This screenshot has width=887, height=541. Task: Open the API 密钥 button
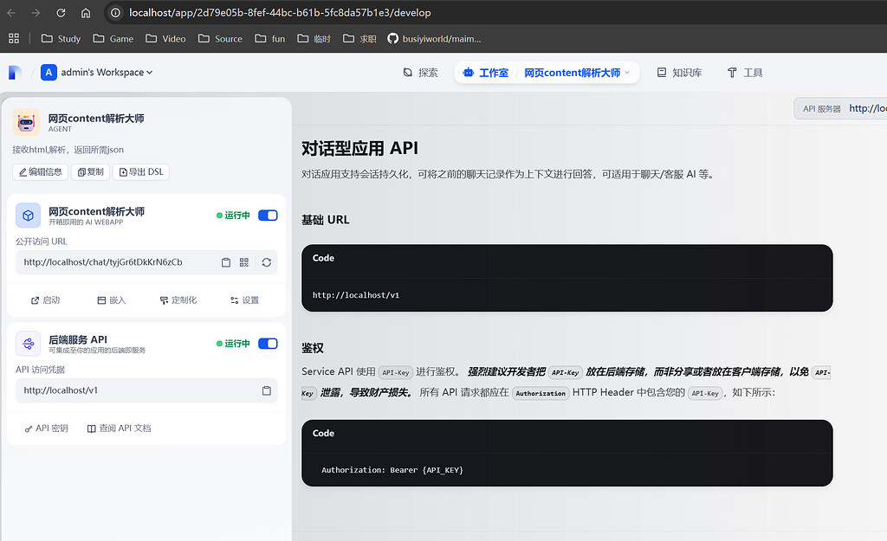(47, 428)
